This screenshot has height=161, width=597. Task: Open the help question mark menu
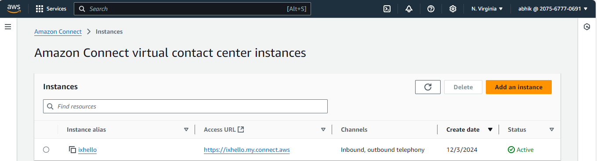[431, 9]
